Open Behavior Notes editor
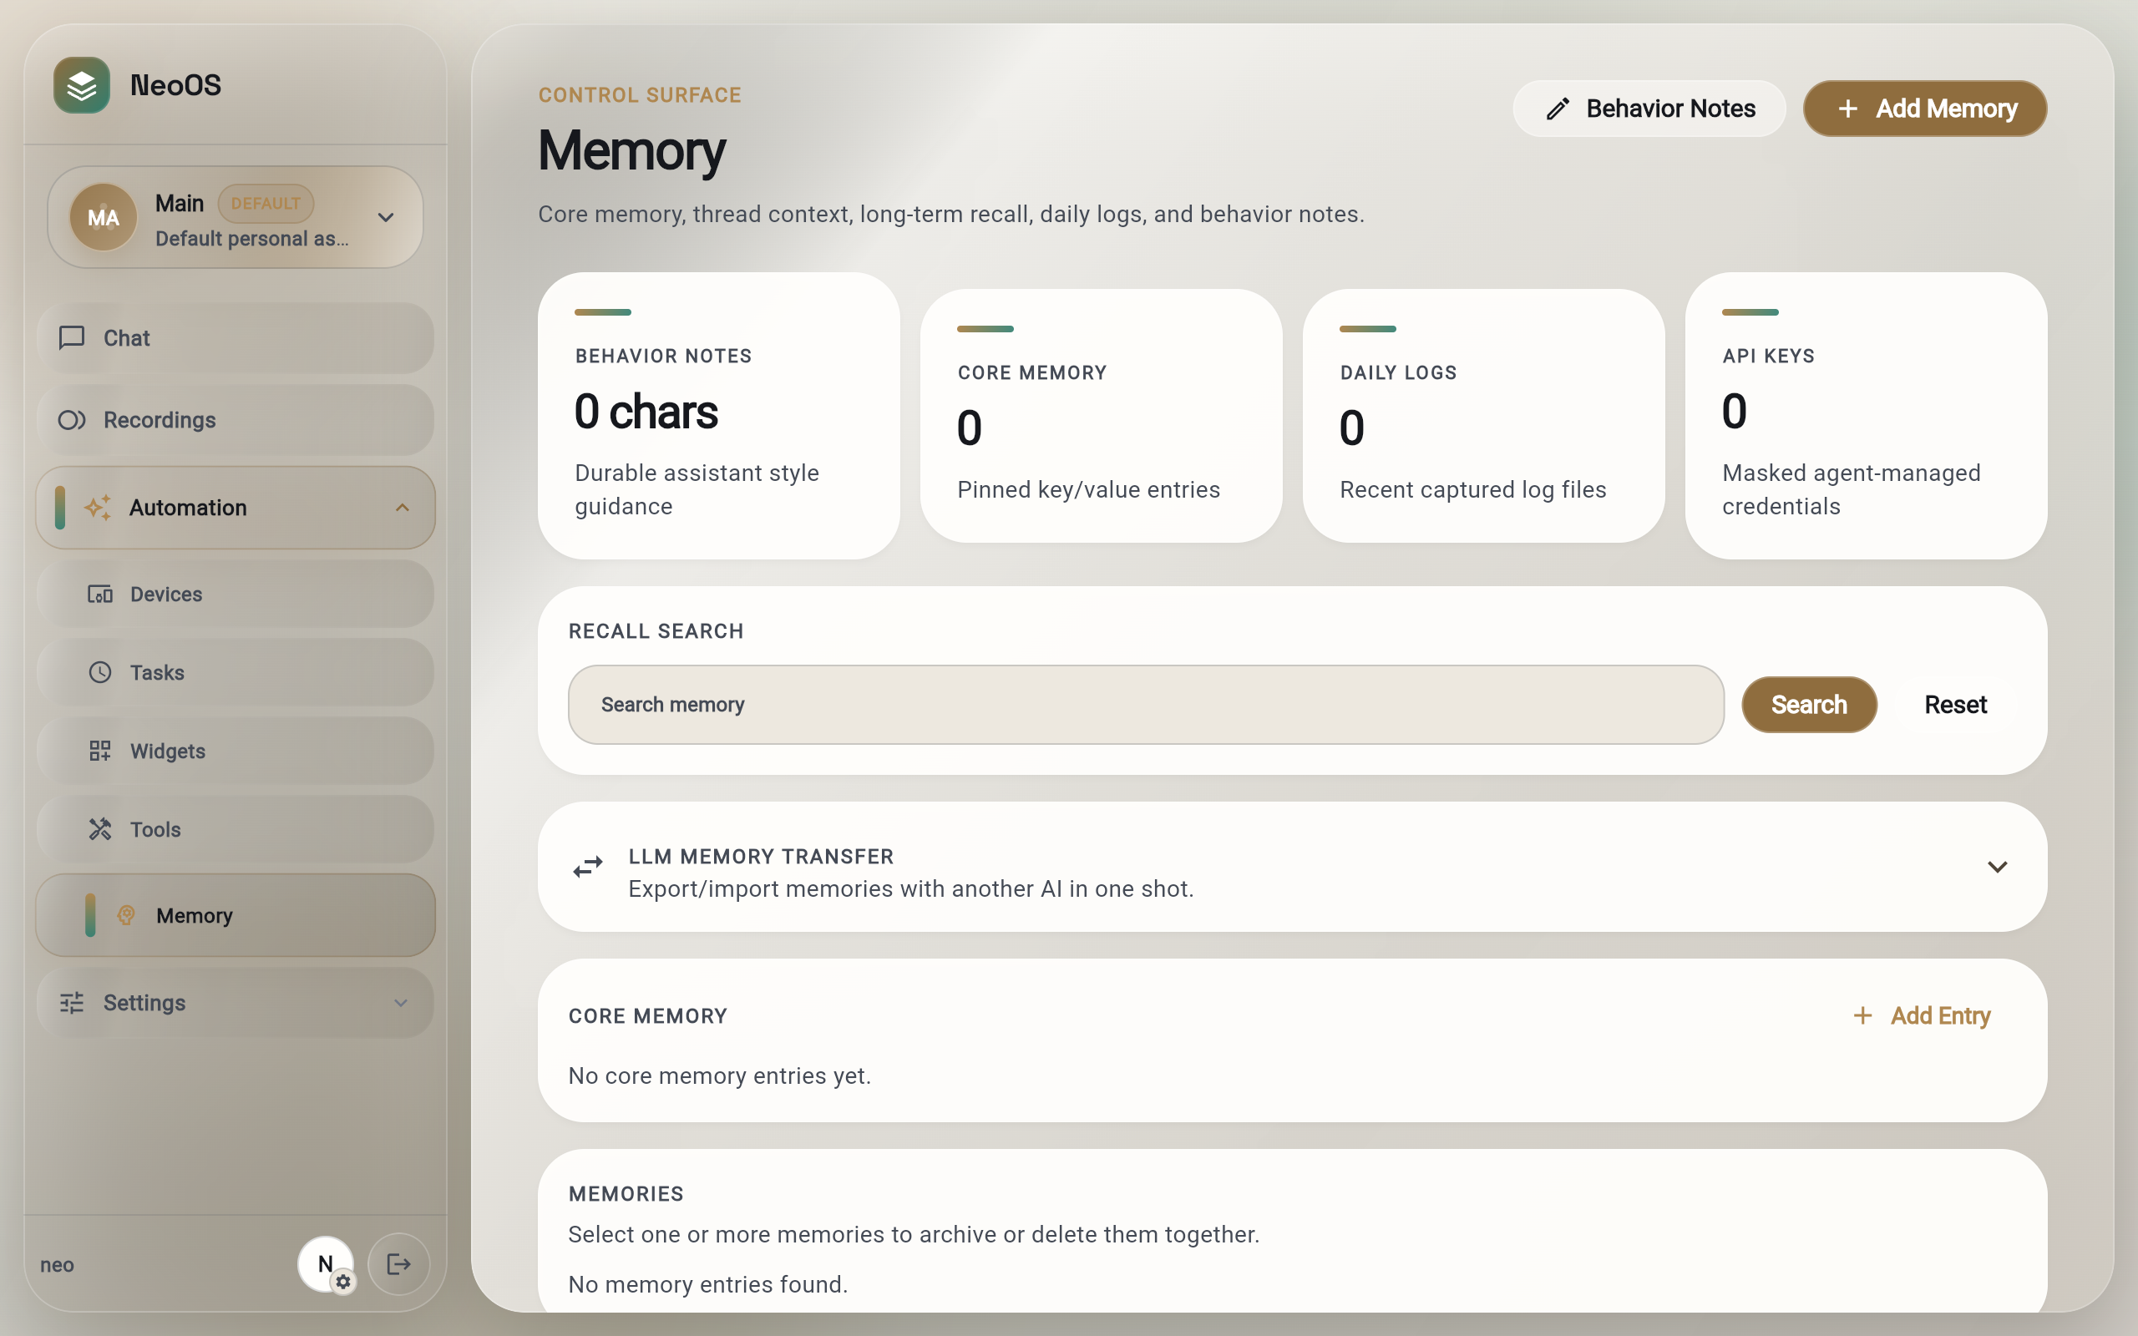This screenshot has width=2138, height=1336. tap(1649, 109)
